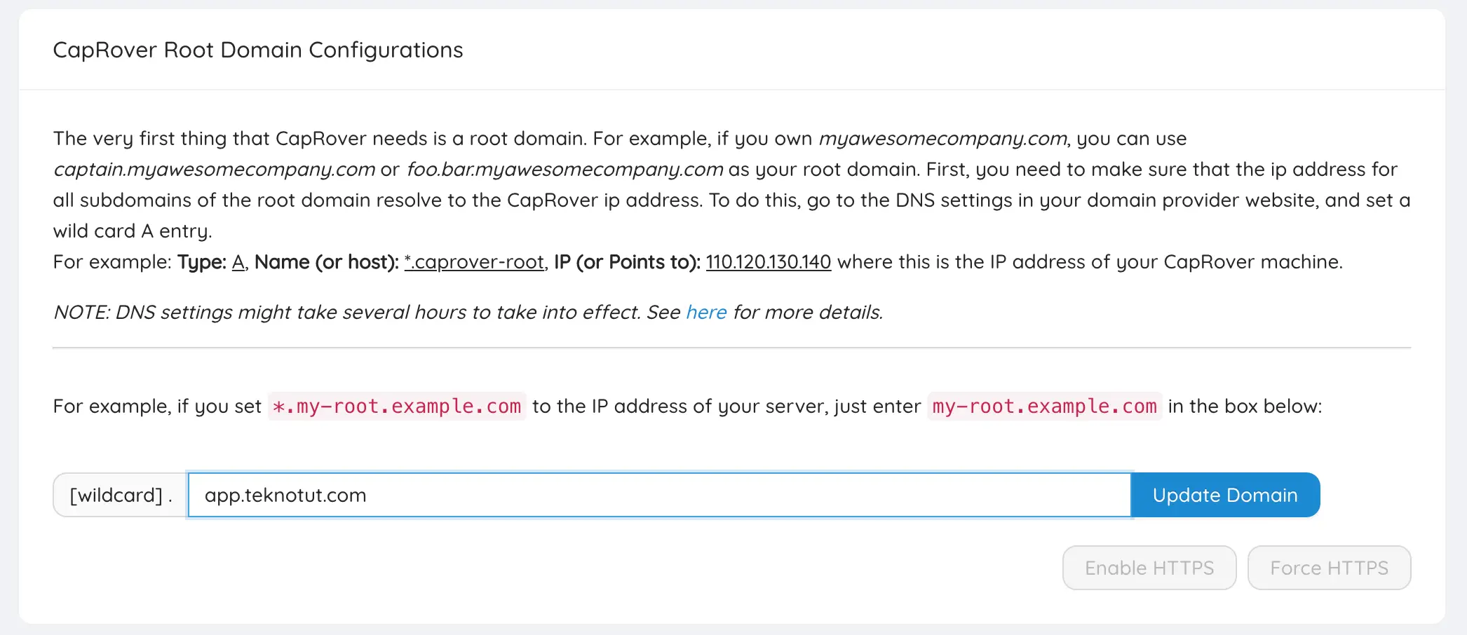Click the 'in the box below:' text

1245,407
